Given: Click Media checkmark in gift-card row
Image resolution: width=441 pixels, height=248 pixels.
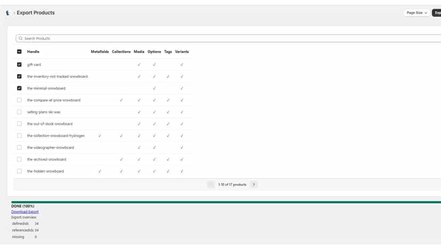Looking at the screenshot, I should pyautogui.click(x=139, y=64).
